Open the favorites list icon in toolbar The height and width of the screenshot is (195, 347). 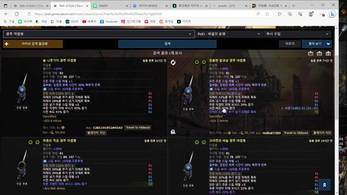pyautogui.click(x=279, y=14)
